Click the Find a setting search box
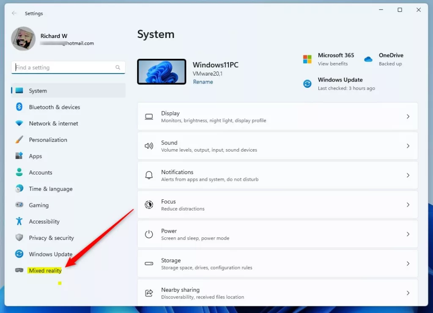This screenshot has width=433, height=313. coord(63,68)
